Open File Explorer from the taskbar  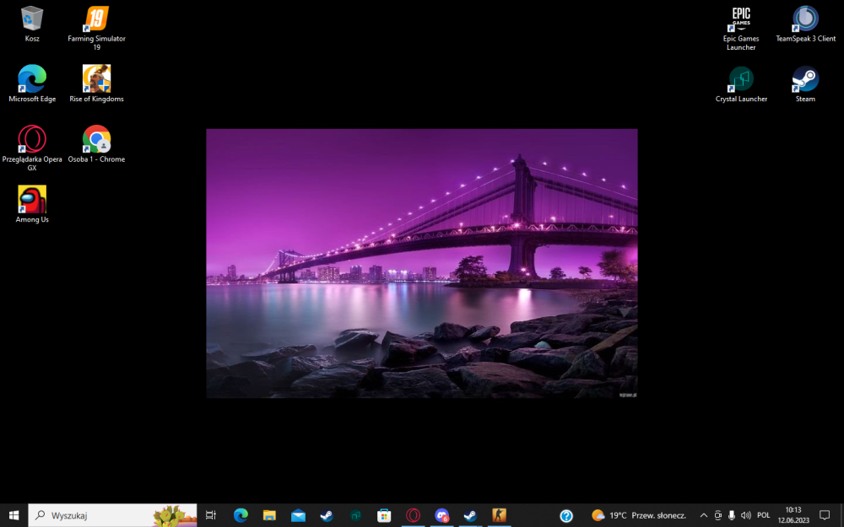269,515
